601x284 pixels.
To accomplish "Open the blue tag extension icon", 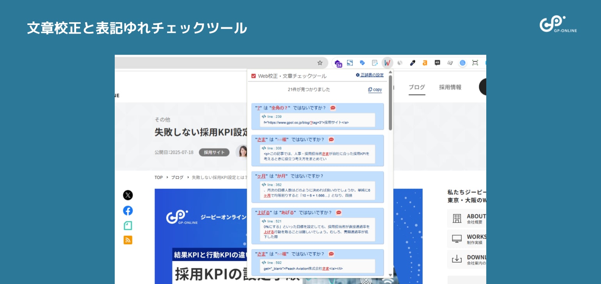I will [x=362, y=63].
